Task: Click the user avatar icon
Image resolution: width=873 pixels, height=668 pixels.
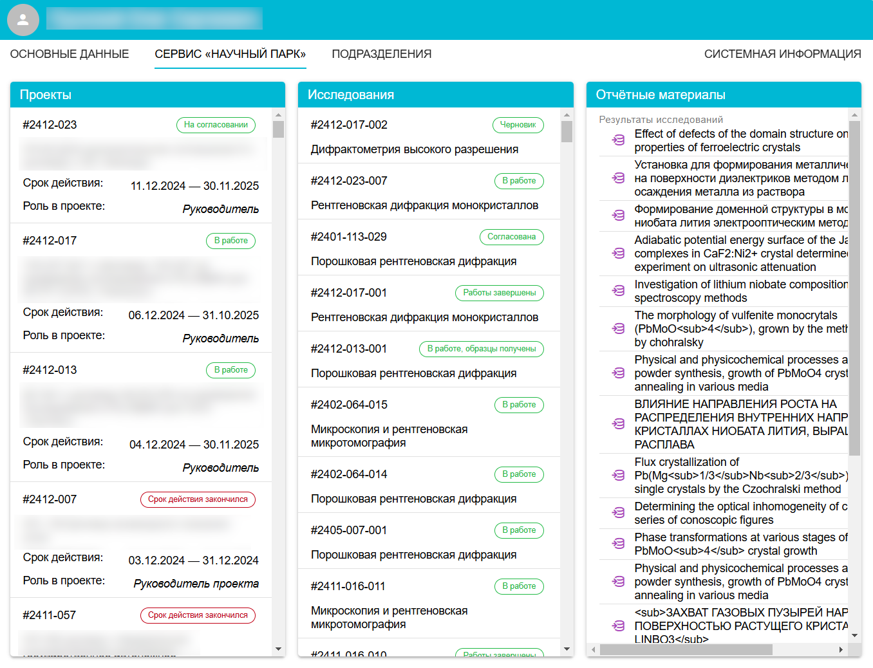Action: tap(23, 19)
